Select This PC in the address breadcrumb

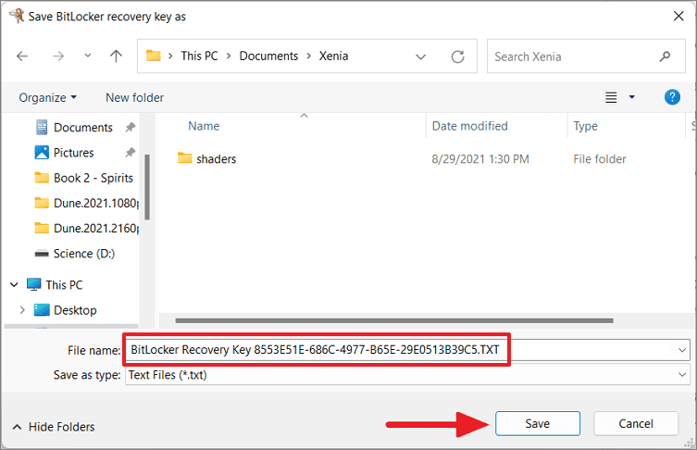pos(199,56)
